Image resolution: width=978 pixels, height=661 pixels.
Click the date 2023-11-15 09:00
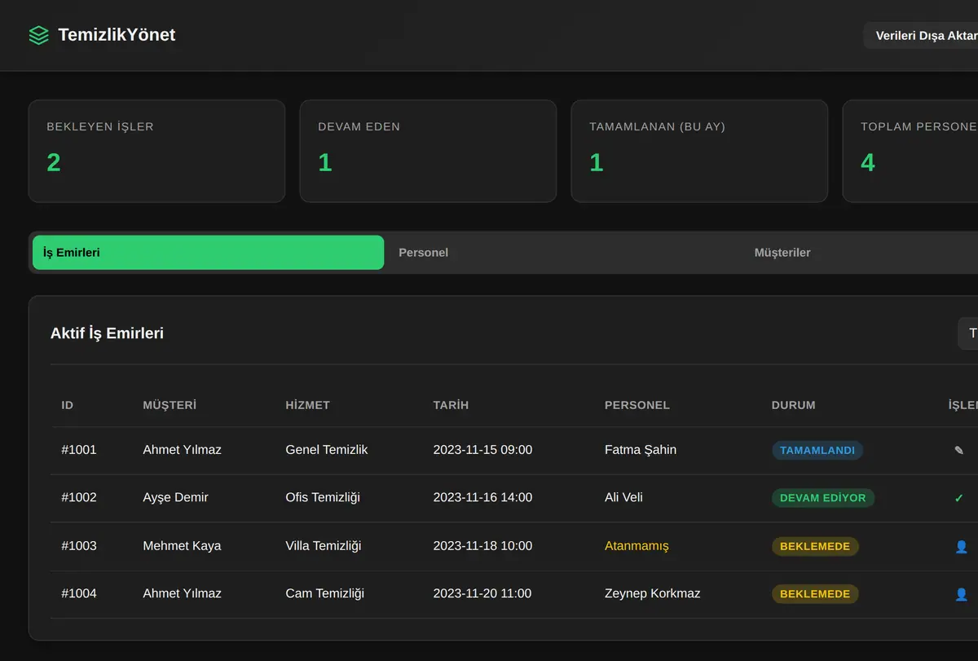(x=482, y=450)
